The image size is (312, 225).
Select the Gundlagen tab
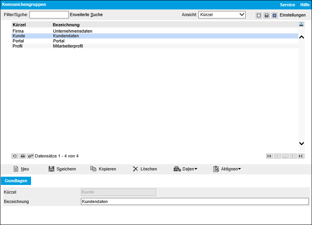click(x=16, y=181)
